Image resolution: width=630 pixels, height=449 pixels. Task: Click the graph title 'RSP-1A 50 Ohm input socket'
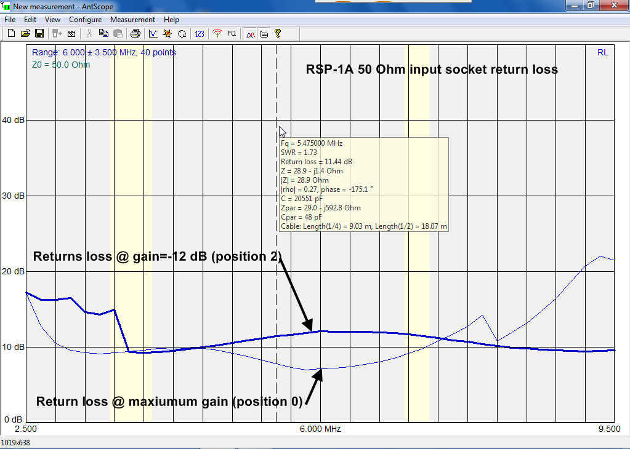click(432, 70)
